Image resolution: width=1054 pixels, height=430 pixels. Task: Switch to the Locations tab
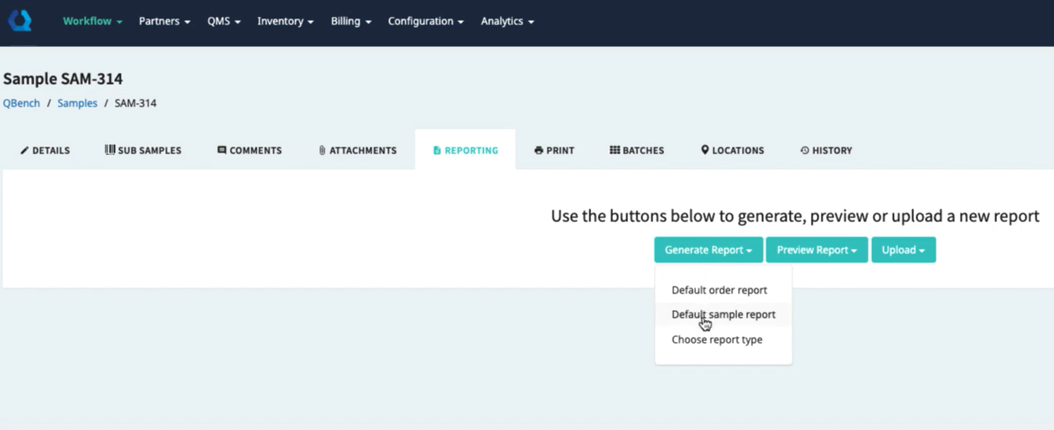pos(732,150)
